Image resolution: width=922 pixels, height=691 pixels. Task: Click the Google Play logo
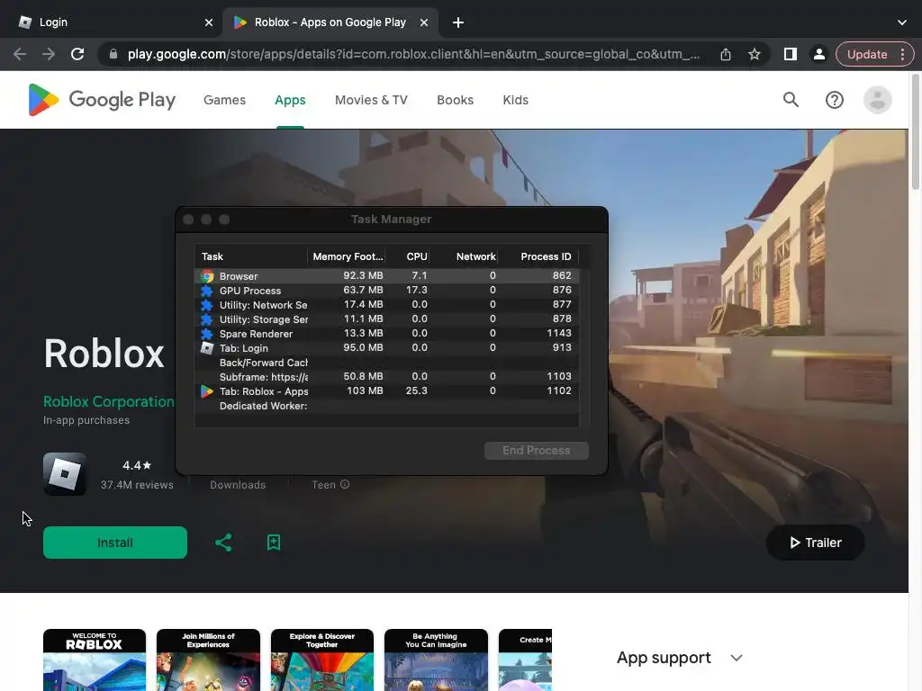click(103, 100)
